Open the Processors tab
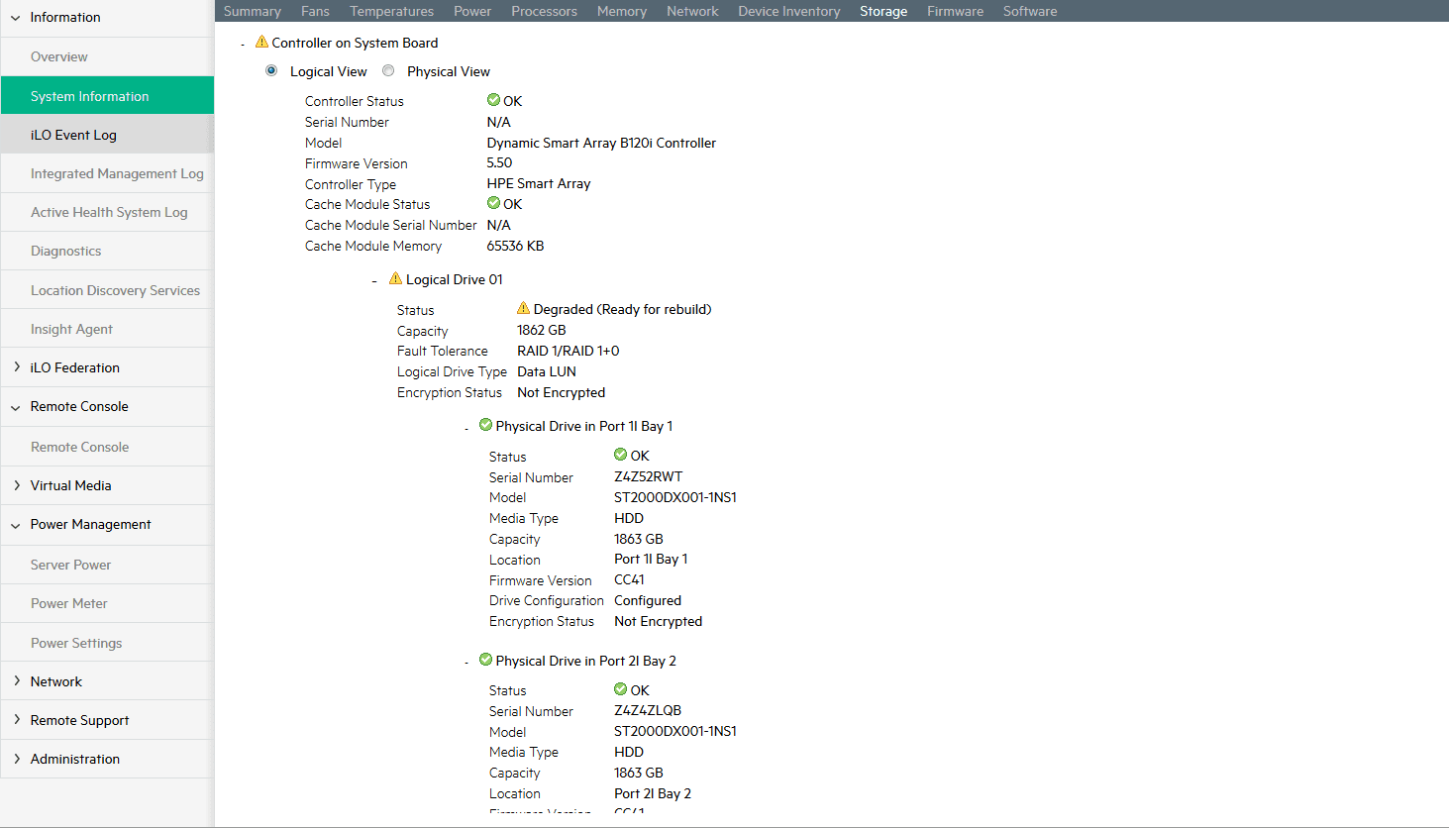The image size is (1449, 829). pos(544,11)
